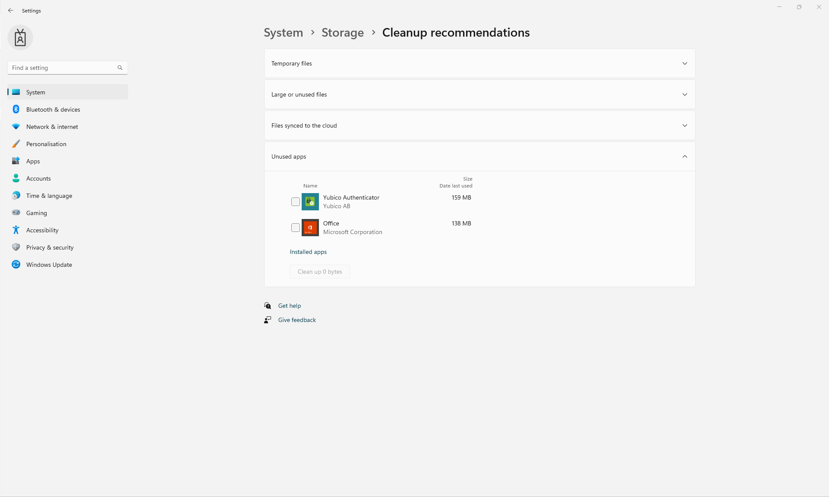Go to Privacy & security settings

click(x=50, y=247)
